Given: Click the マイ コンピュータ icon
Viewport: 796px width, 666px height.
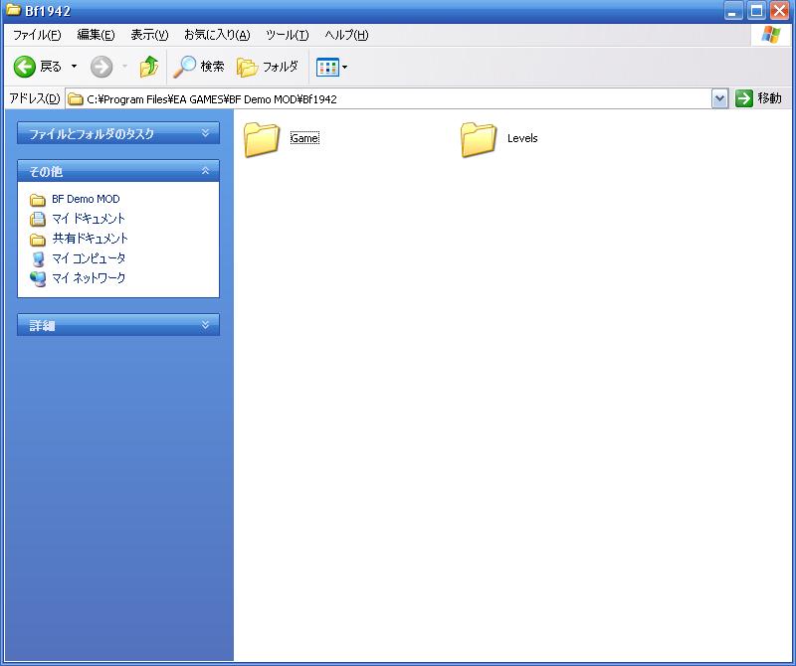Looking at the screenshot, I should point(38,258).
